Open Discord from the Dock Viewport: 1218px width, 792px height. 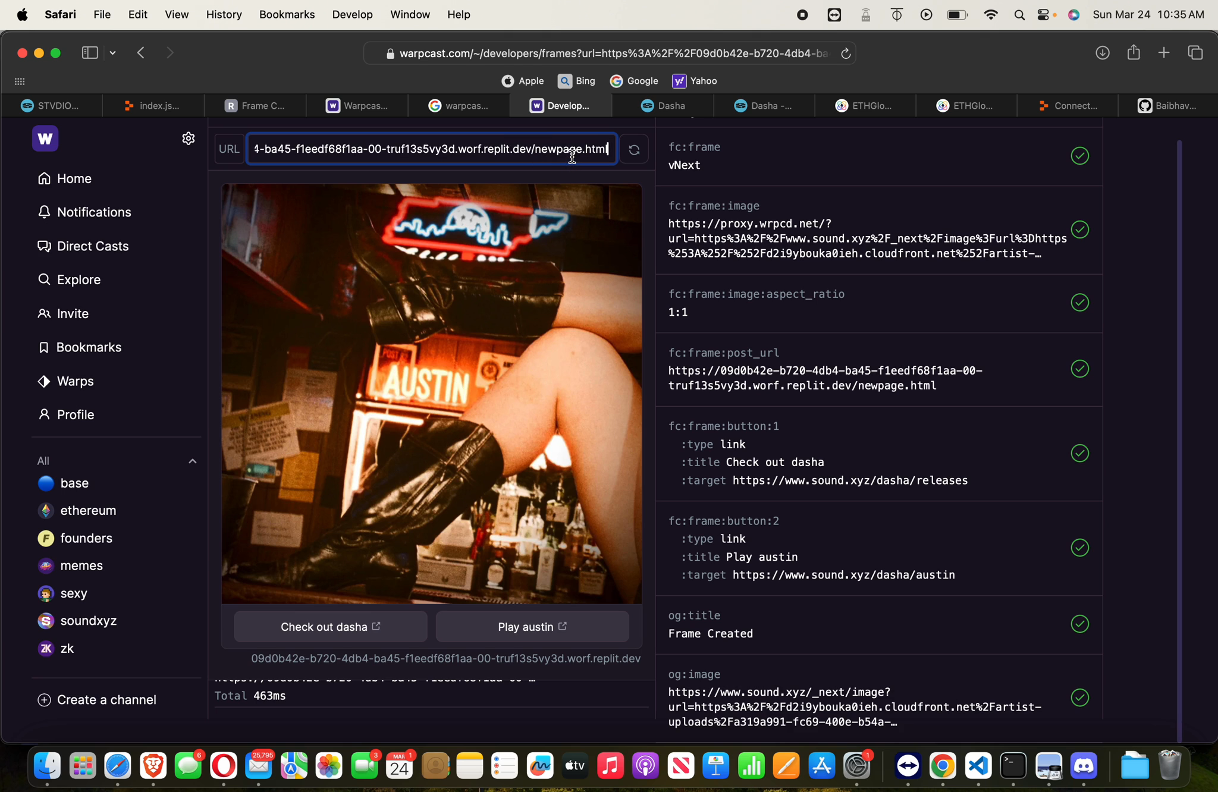point(1084,765)
